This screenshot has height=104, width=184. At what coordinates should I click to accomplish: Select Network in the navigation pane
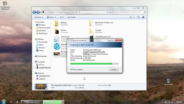point(41,73)
